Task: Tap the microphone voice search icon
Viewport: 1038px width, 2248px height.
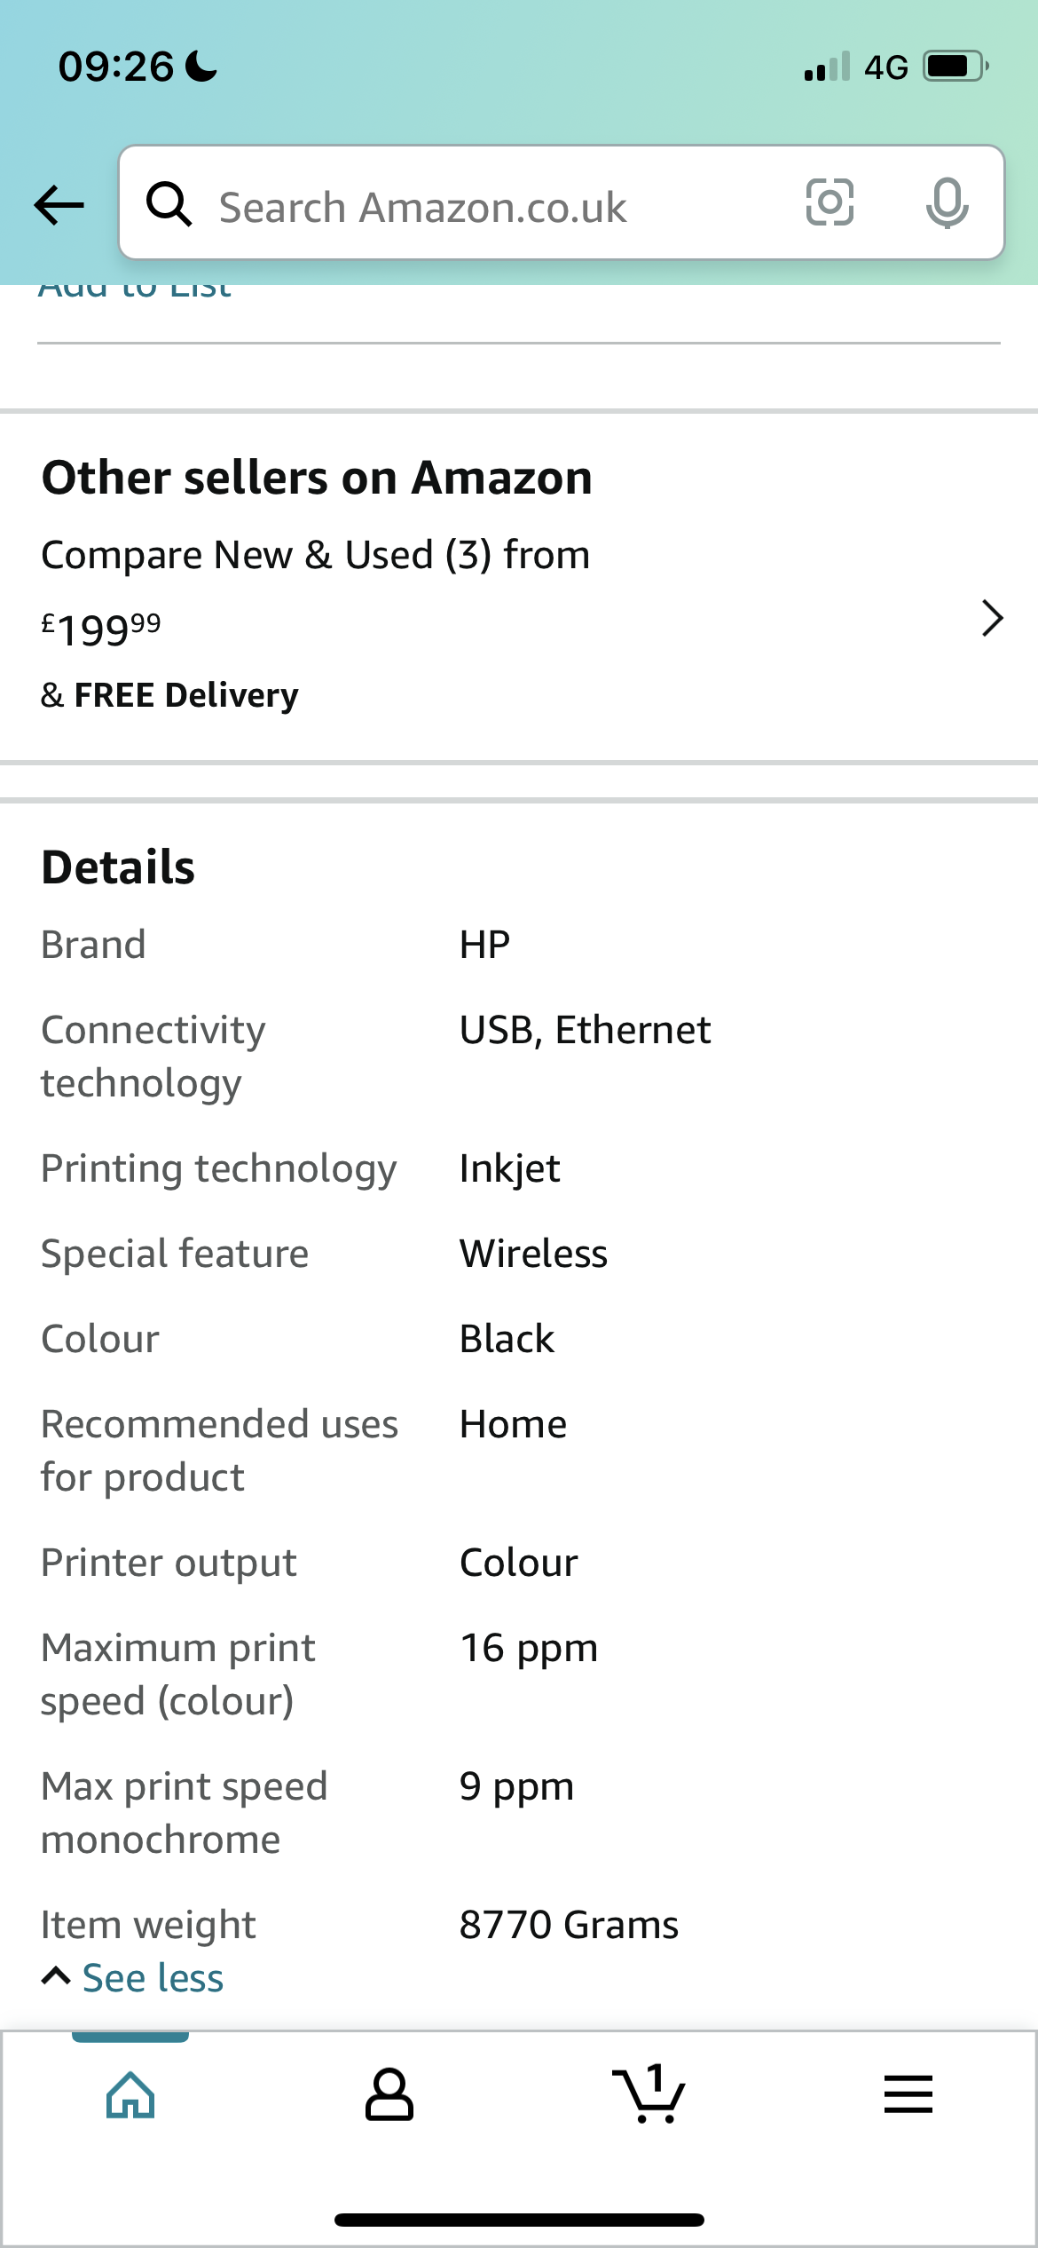Action: coord(947,203)
